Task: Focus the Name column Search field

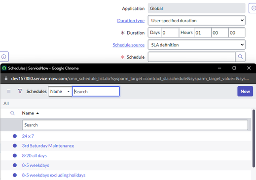Action: [135, 125]
